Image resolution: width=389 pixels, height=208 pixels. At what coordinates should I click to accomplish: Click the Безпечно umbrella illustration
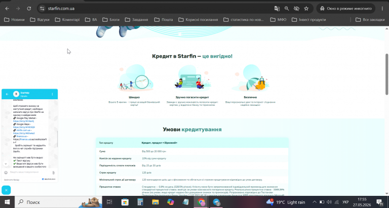(251, 78)
